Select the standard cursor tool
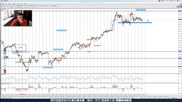Image resolution: width=182 pixels, height=102 pixels. [x=2, y=8]
